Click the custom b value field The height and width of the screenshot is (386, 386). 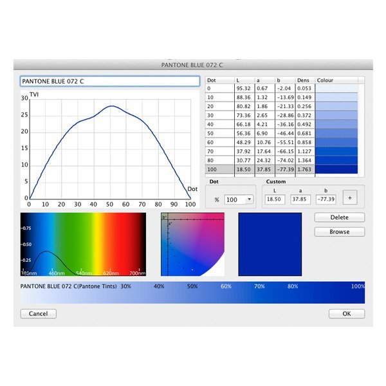pos(327,199)
